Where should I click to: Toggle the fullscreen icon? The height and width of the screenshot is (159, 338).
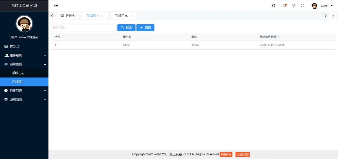(303, 6)
